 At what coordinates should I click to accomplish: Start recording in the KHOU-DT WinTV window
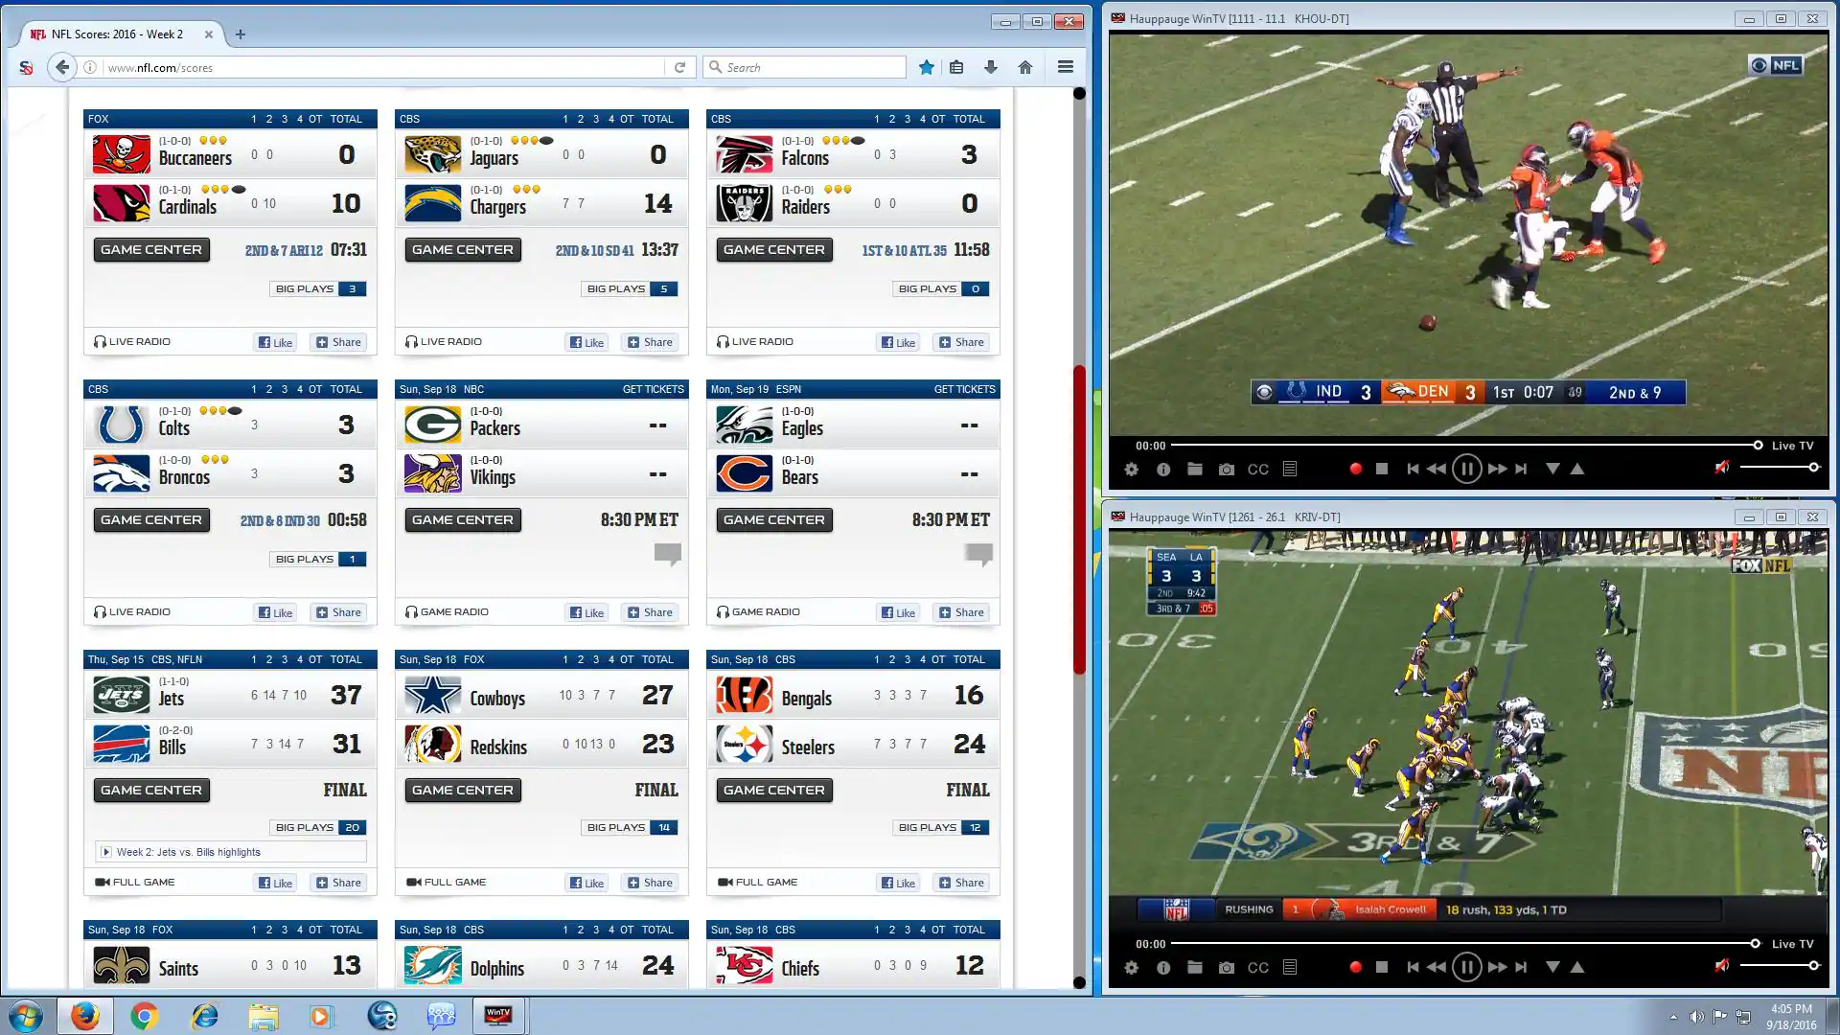pyautogui.click(x=1355, y=469)
